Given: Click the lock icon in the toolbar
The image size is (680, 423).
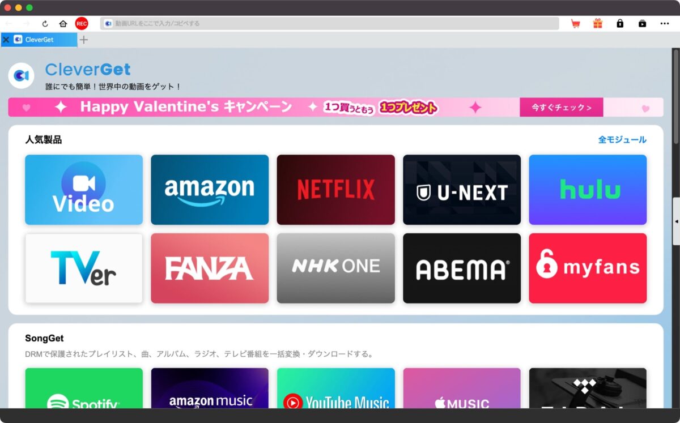Looking at the screenshot, I should [619, 24].
